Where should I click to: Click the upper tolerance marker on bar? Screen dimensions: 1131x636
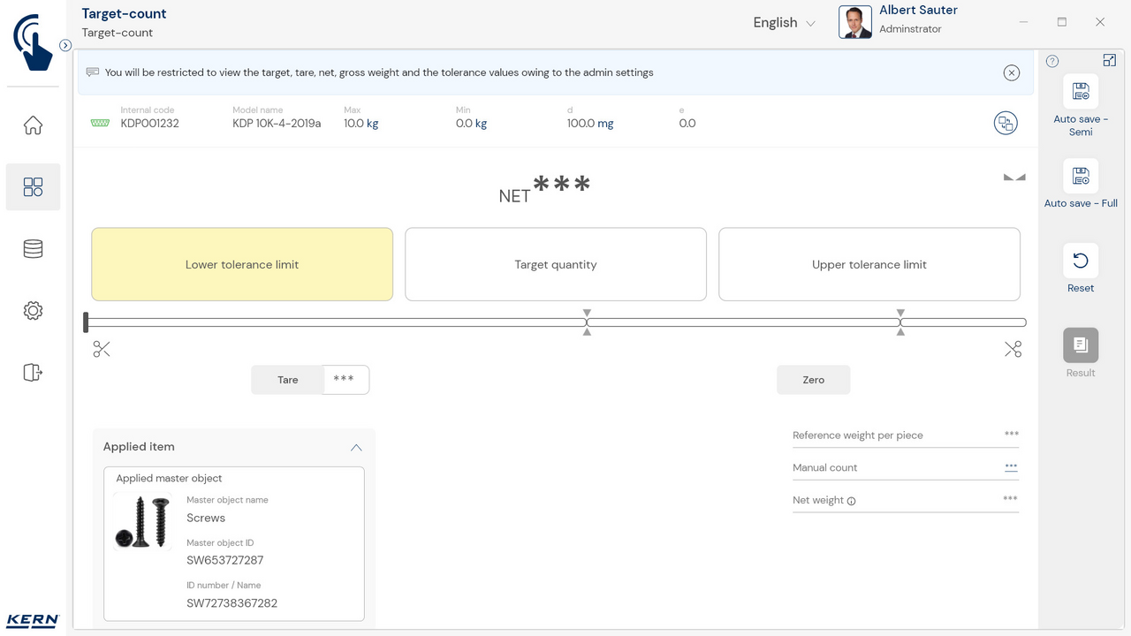point(900,322)
